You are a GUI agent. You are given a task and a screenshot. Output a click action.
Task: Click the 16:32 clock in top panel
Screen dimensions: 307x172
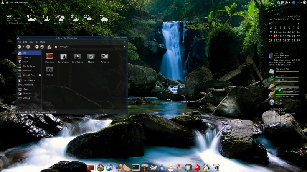(299, 2)
